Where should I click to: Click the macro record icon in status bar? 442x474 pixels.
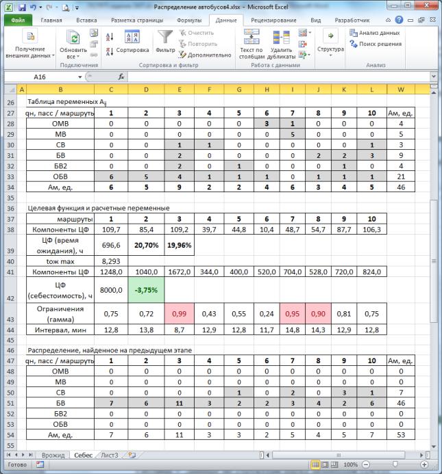pyautogui.click(x=40, y=464)
